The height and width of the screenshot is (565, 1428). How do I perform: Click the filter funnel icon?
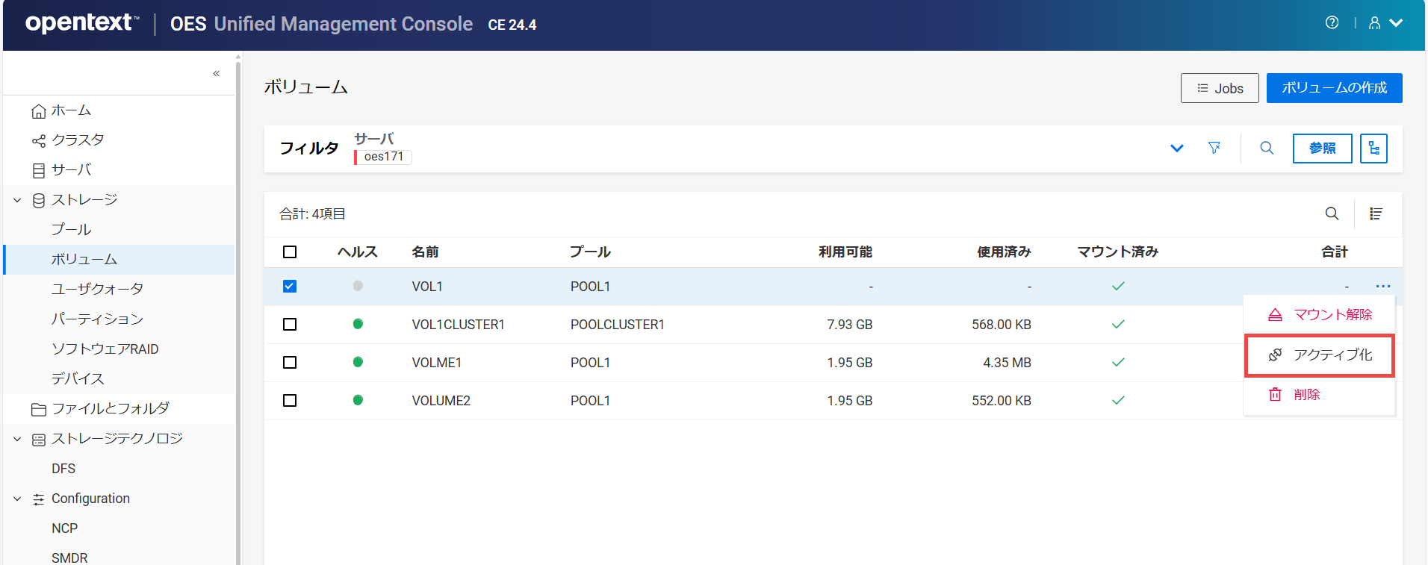coord(1214,148)
